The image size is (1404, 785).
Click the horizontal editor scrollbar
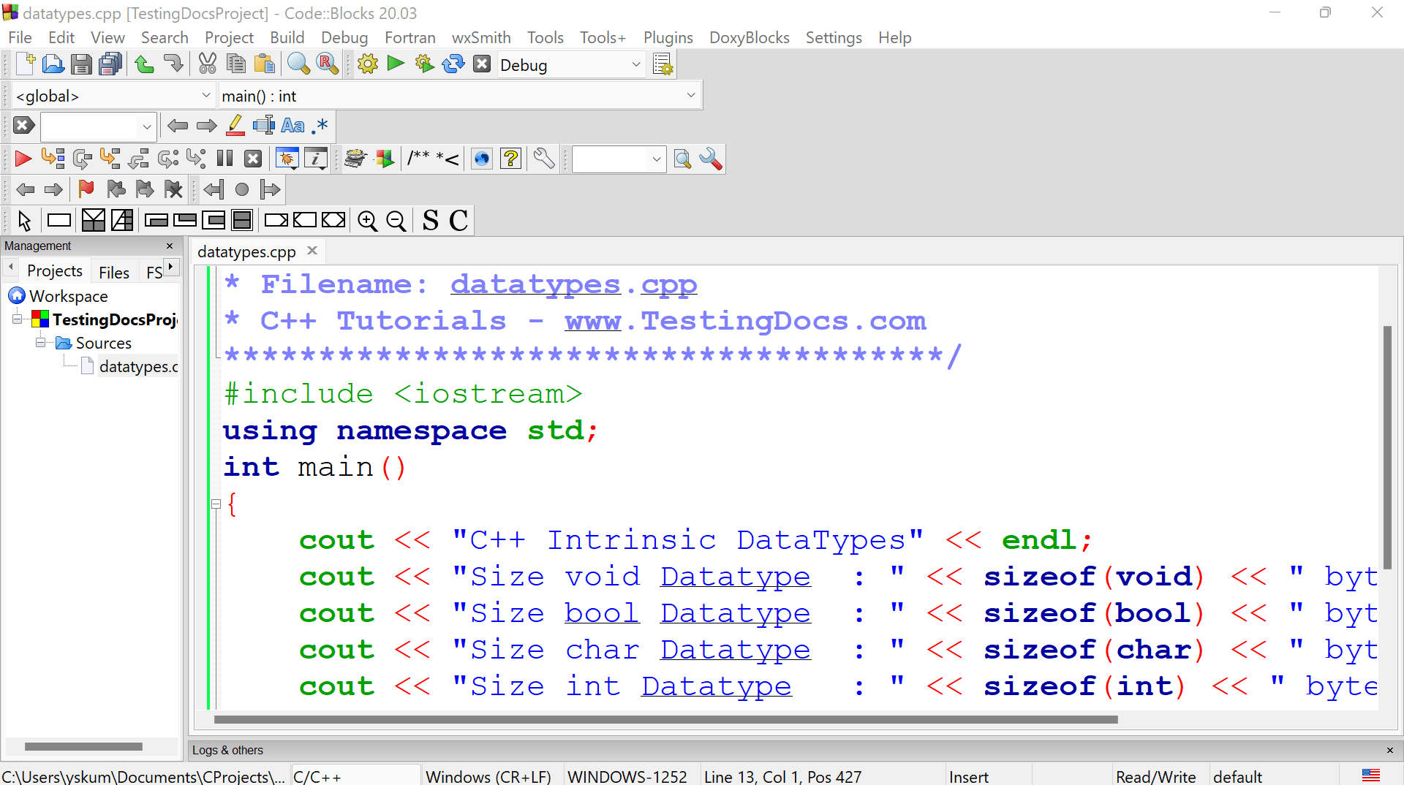tap(658, 720)
